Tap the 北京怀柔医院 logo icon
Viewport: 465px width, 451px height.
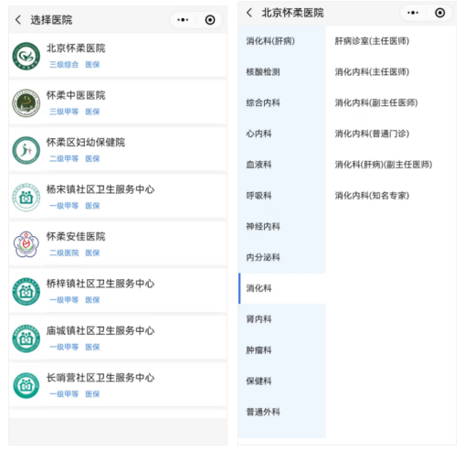tap(26, 56)
